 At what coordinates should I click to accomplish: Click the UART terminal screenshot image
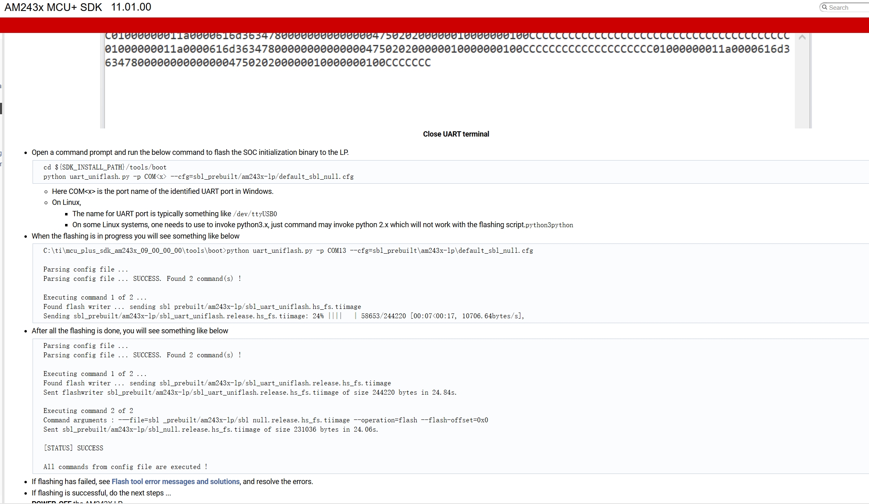448,93
